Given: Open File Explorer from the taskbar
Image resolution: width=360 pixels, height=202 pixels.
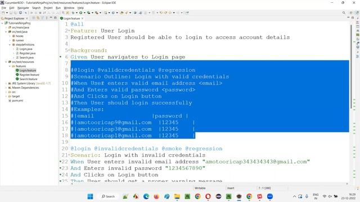Looking at the screenshot, I should 177,196.
